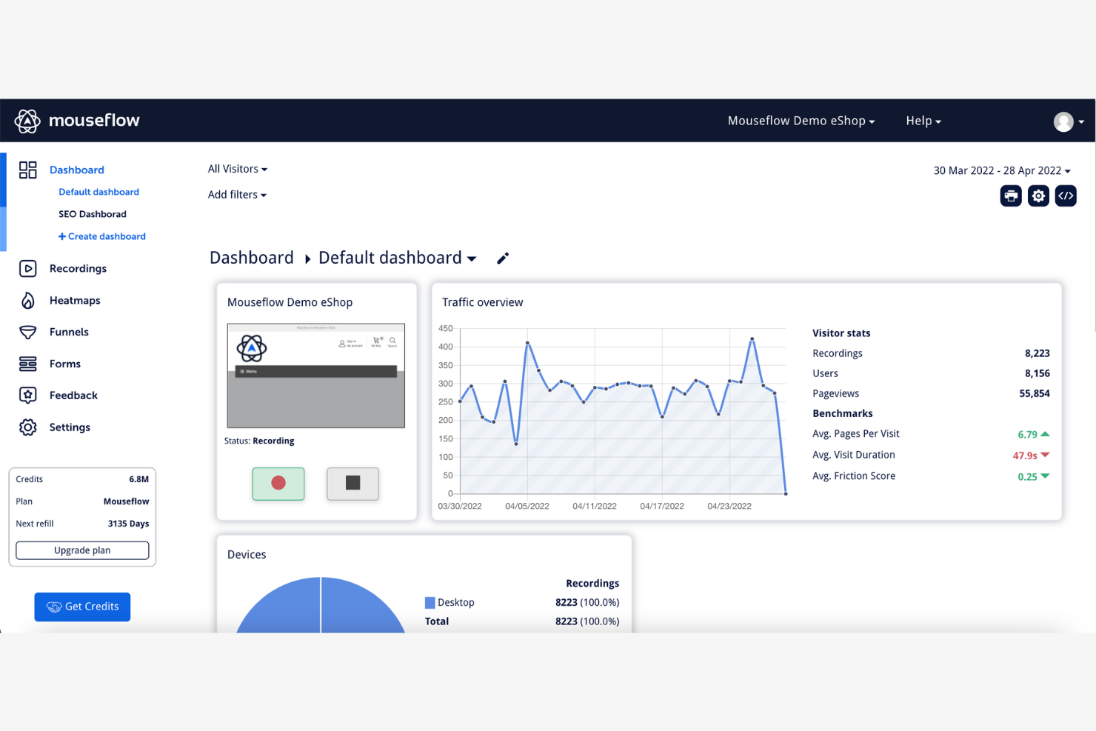Click the green Avg. Pages Per Visit arrow
The height and width of the screenshot is (731, 1096).
[x=1045, y=434]
